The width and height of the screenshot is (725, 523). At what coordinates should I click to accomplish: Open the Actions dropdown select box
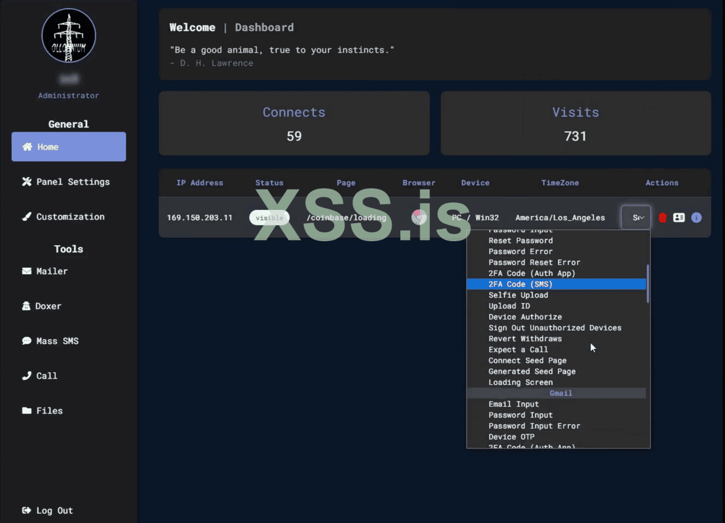click(636, 217)
